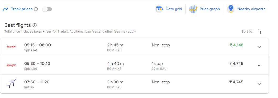278x98 pixels.
Task: Select the Date grid label
Action: [x=174, y=9]
